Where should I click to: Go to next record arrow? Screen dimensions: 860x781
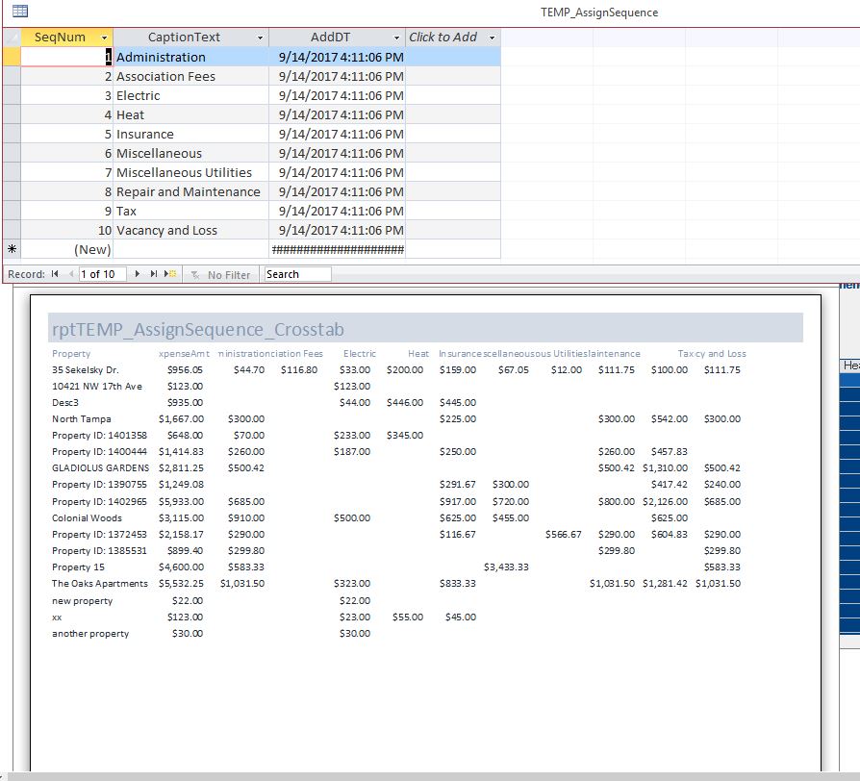tap(138, 274)
